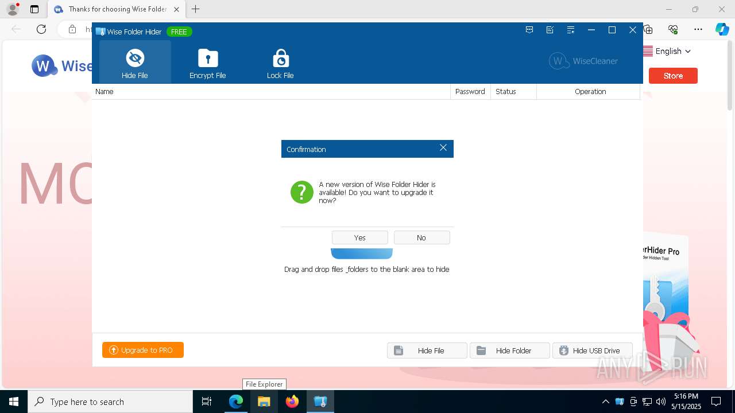
Task: Click the Operation column header
Action: (x=589, y=92)
